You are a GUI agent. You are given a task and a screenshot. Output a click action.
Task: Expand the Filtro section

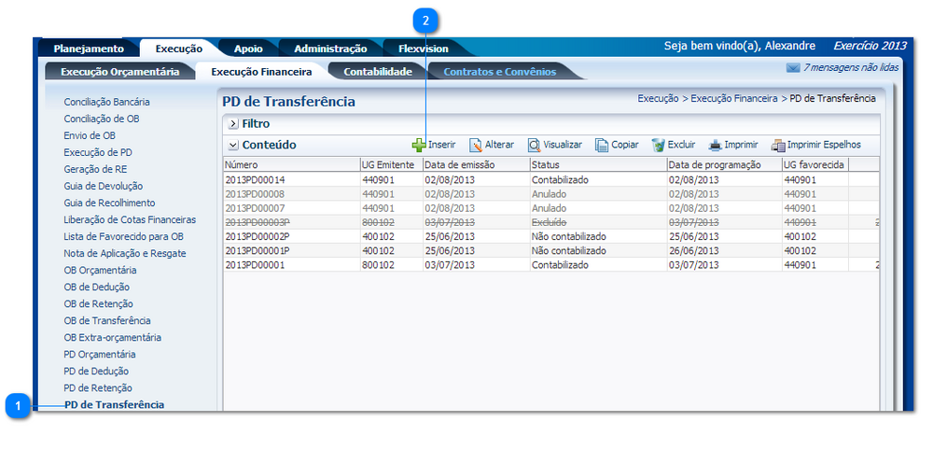point(233,123)
